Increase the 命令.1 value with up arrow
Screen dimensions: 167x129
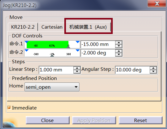[119, 43]
